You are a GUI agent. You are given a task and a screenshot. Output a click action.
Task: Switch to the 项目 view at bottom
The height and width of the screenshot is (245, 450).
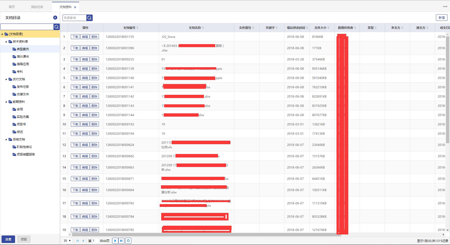(24, 239)
